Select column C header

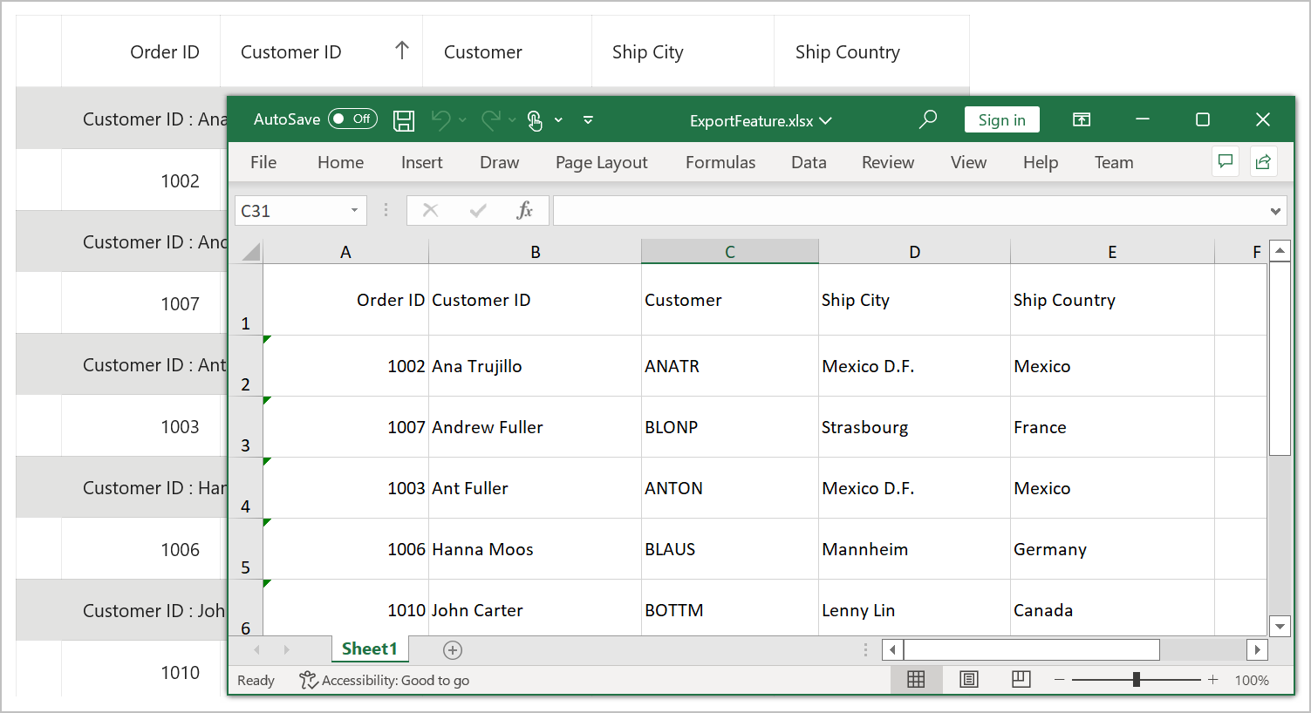click(729, 252)
